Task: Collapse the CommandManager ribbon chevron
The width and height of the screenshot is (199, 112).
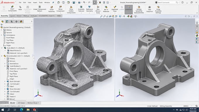Action: (197, 13)
